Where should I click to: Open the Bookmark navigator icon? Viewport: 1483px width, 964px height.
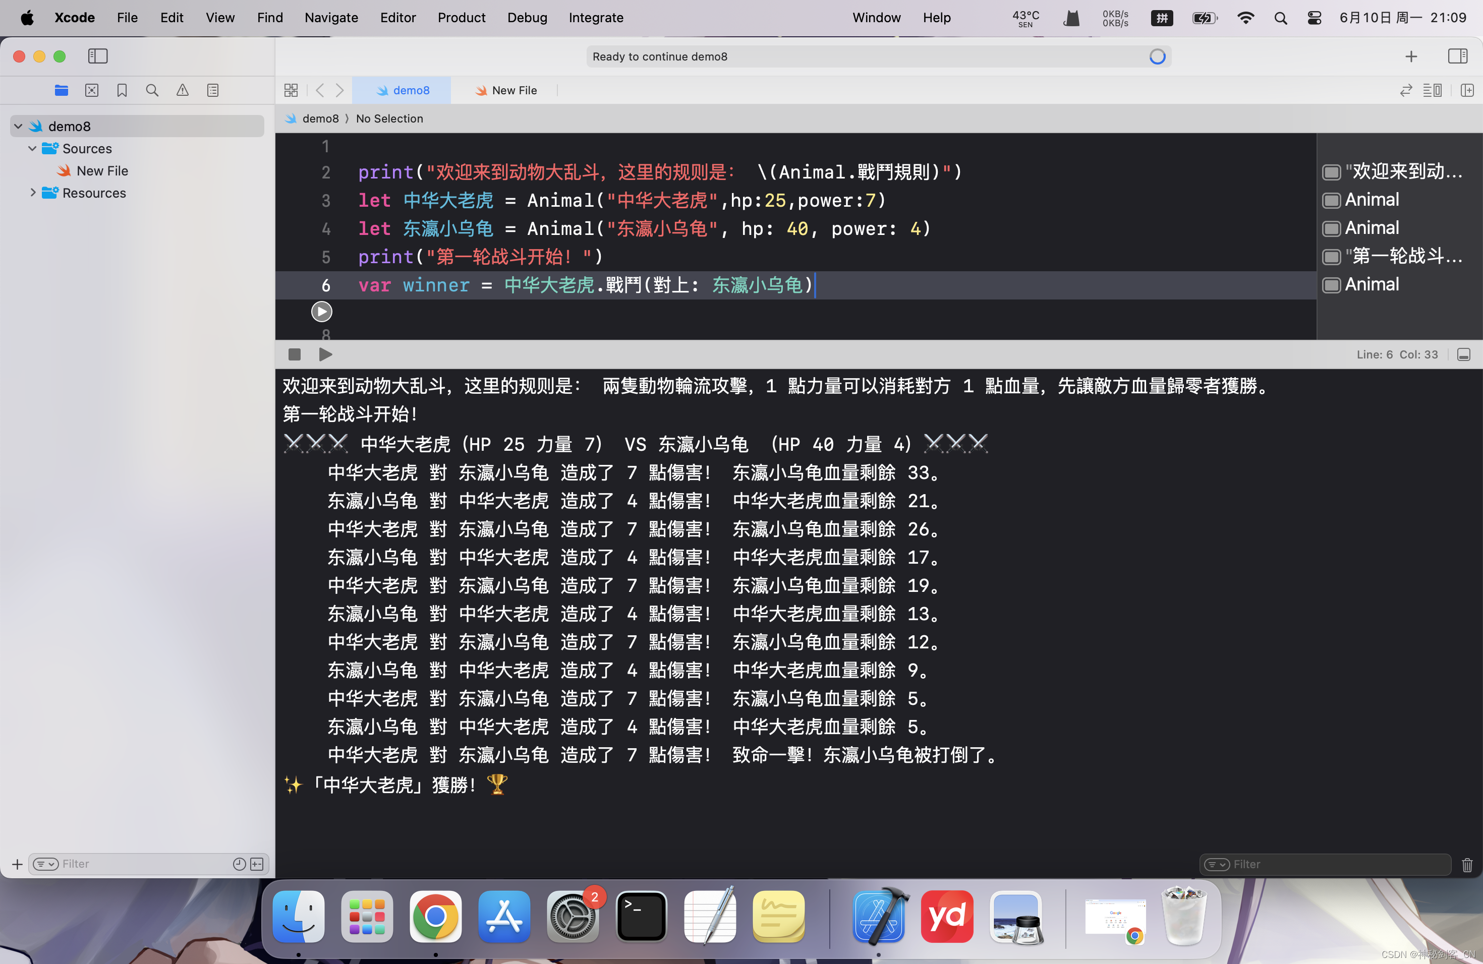coord(122,90)
